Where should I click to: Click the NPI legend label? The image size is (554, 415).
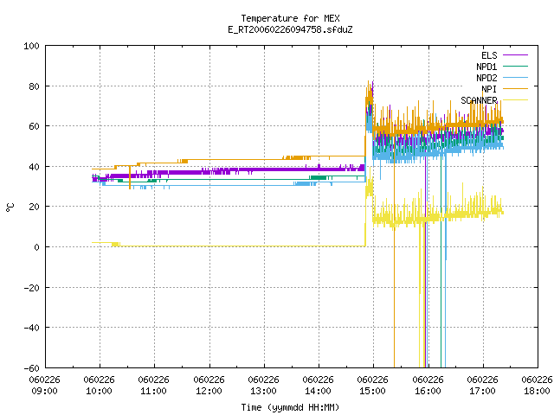[x=489, y=89]
